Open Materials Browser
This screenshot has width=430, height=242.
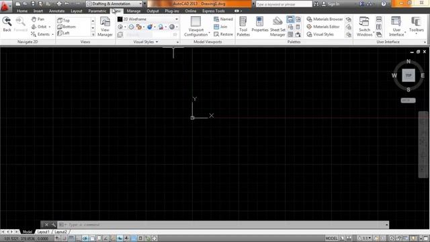pos(325,19)
